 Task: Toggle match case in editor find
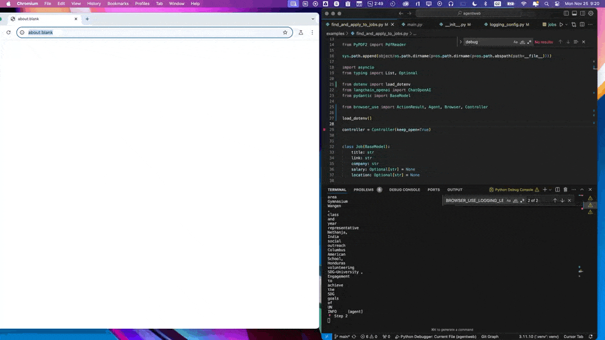tap(516, 42)
